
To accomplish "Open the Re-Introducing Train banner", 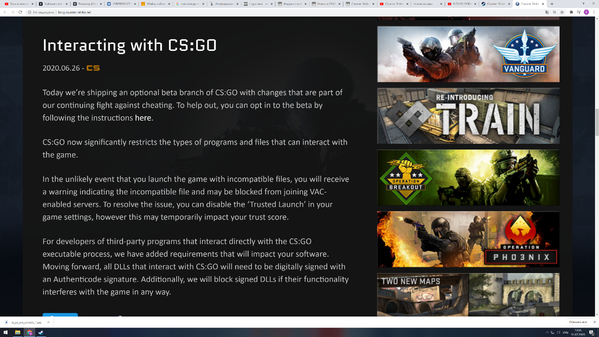I will point(468,116).
